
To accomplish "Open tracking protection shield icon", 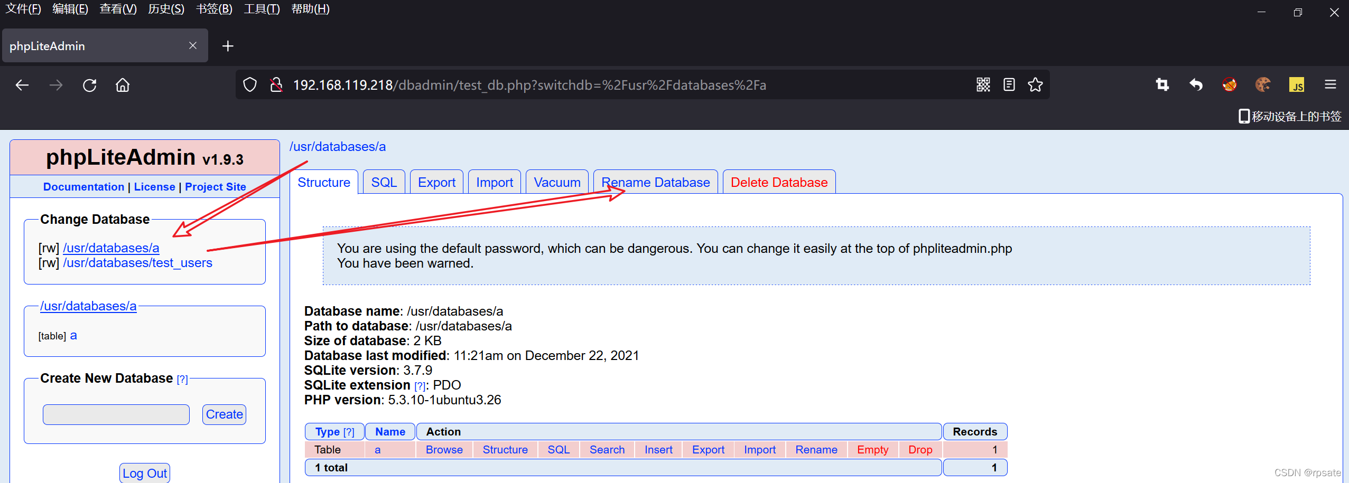I will point(250,85).
